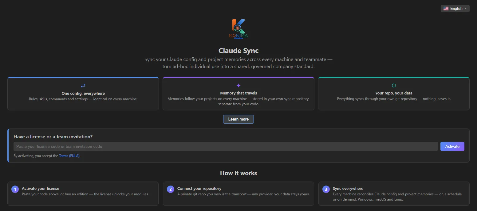Click step 2 number badge
477x211 pixels.
click(x=171, y=189)
